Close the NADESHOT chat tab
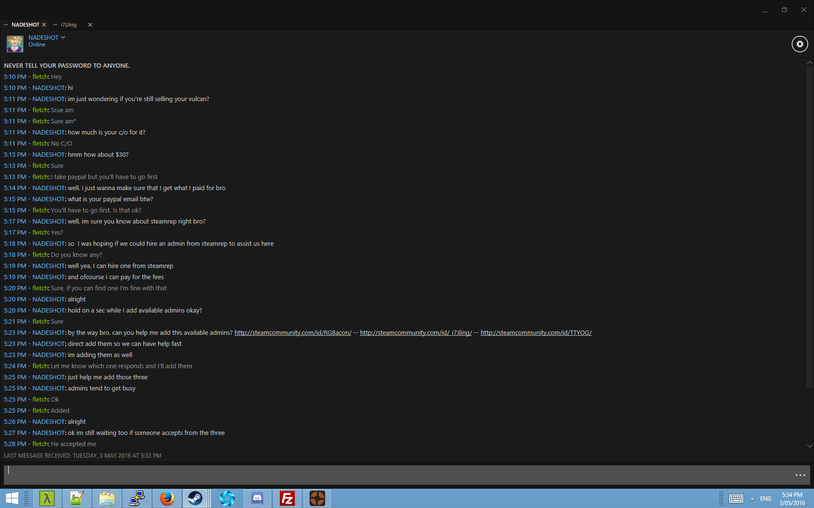The width and height of the screenshot is (814, 508). [x=44, y=25]
